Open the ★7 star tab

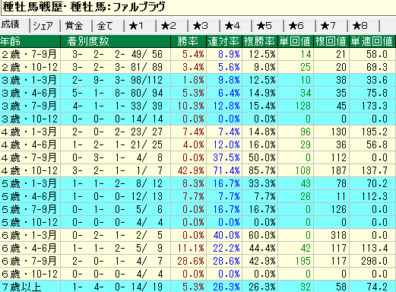[x=331, y=26]
